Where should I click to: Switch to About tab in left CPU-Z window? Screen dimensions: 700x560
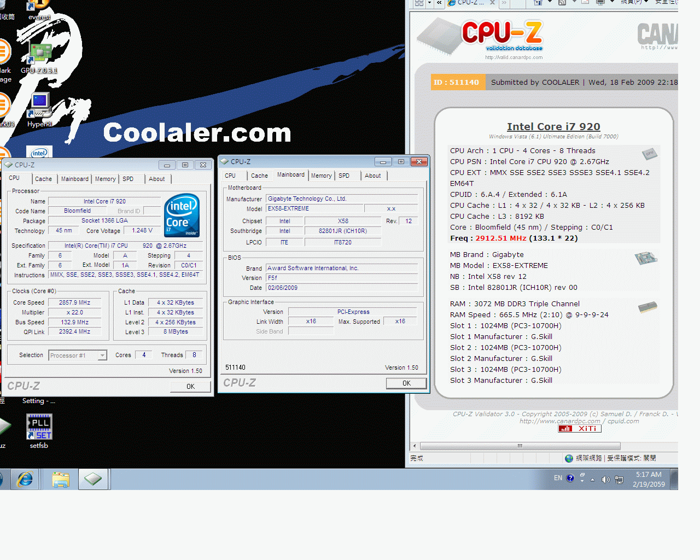(157, 179)
